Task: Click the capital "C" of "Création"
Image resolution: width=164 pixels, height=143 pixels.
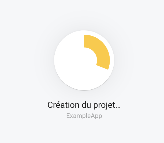Action: (50, 105)
